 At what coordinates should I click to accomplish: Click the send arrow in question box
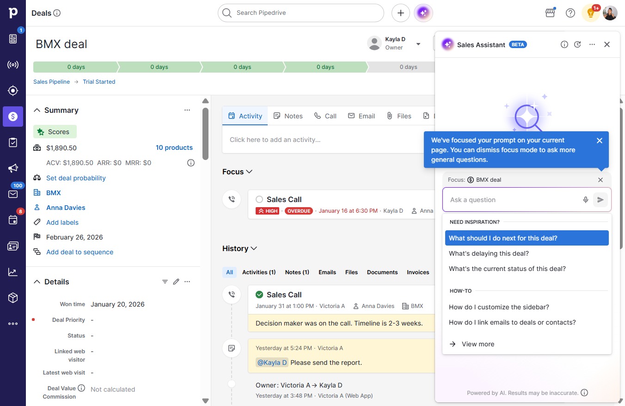pyautogui.click(x=600, y=200)
